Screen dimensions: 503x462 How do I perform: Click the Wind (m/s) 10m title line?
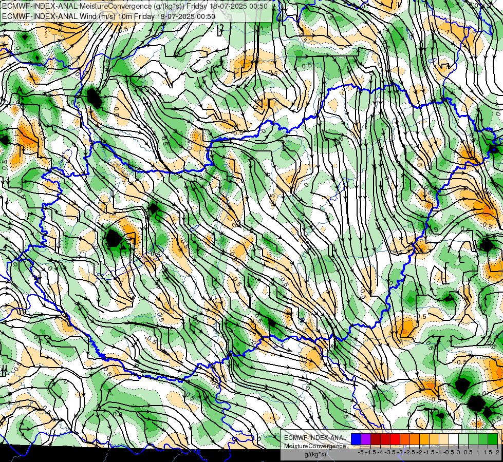point(108,16)
